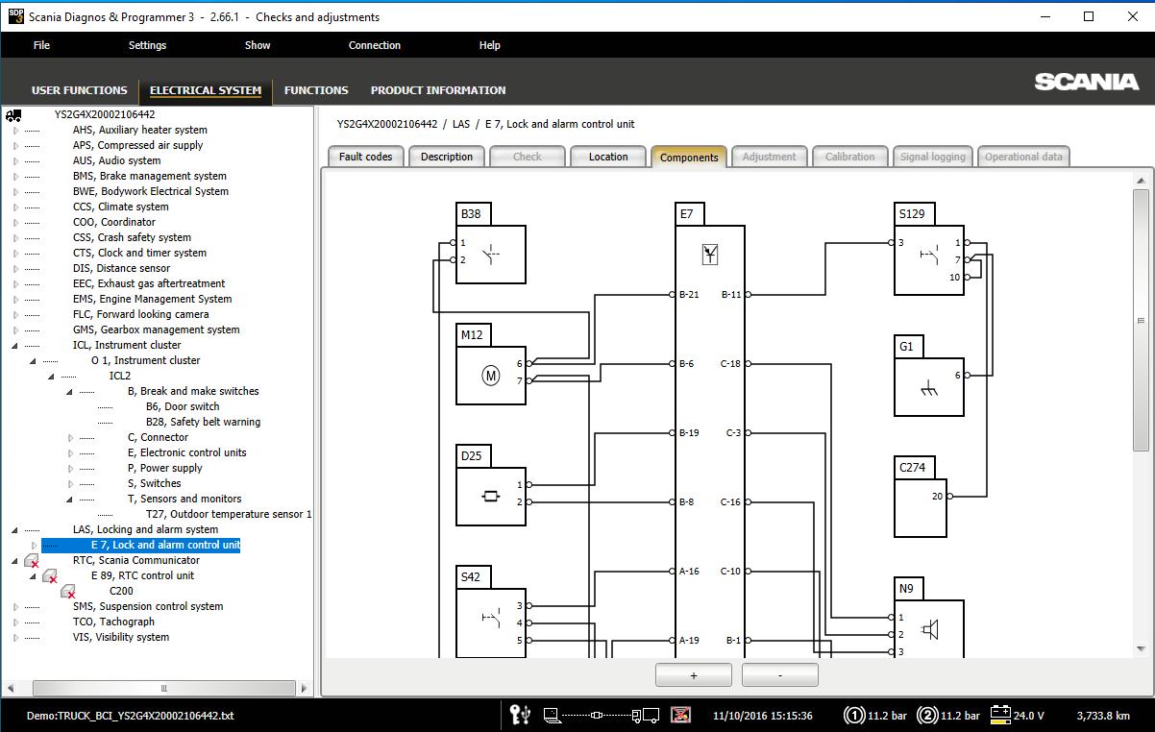Click the circuit 1 pressure gauge icon
This screenshot has width=1155, height=732.
pos(853,715)
